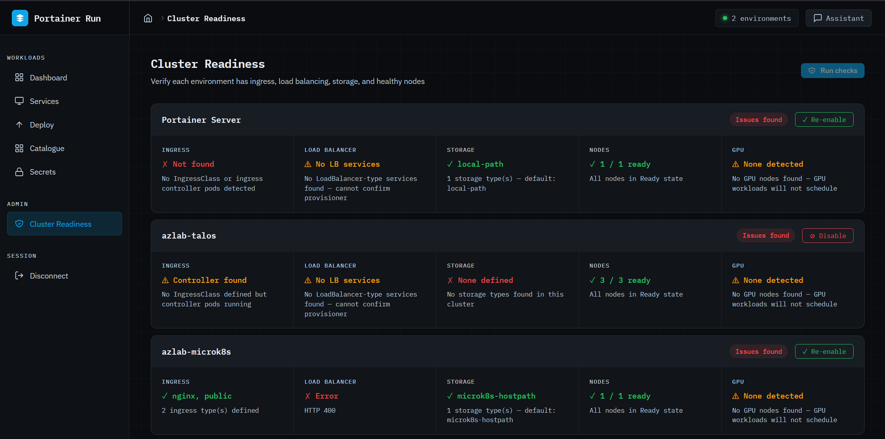
Task: Open Catalogue in the sidebar
Action: click(x=47, y=148)
